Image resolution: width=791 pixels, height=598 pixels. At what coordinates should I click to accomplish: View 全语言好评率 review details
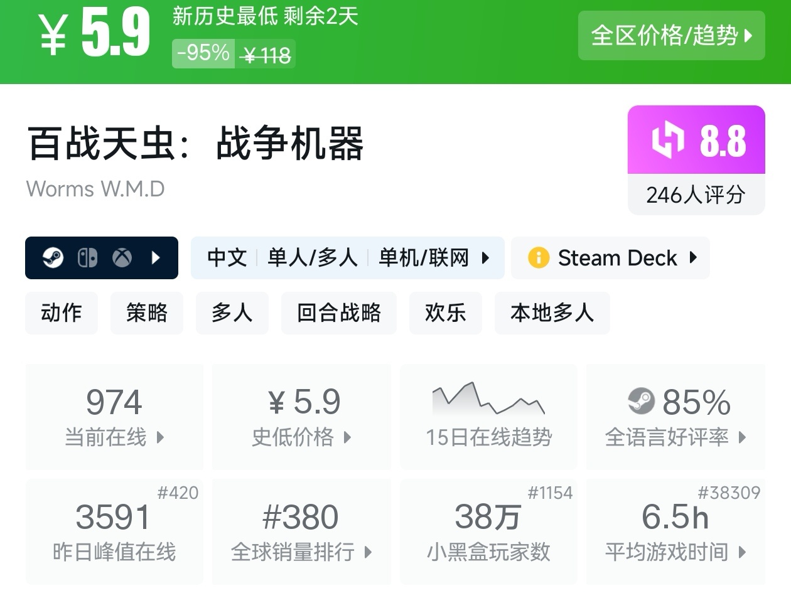(x=675, y=417)
